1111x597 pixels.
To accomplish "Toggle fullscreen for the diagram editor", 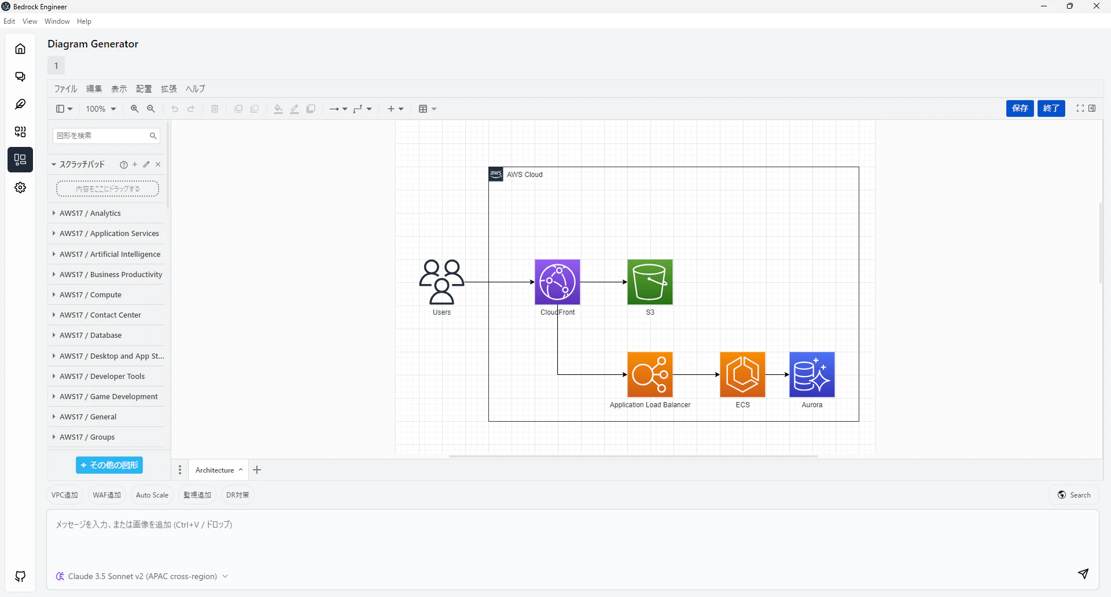I will 1080,108.
